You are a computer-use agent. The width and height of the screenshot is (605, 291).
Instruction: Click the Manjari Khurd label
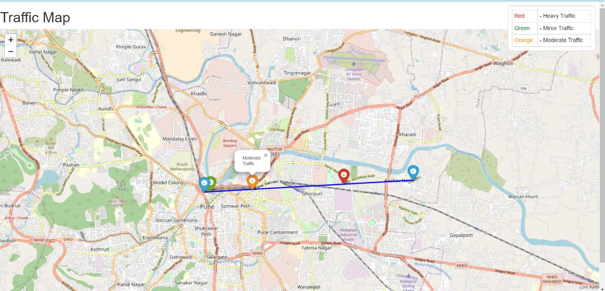pos(523,196)
